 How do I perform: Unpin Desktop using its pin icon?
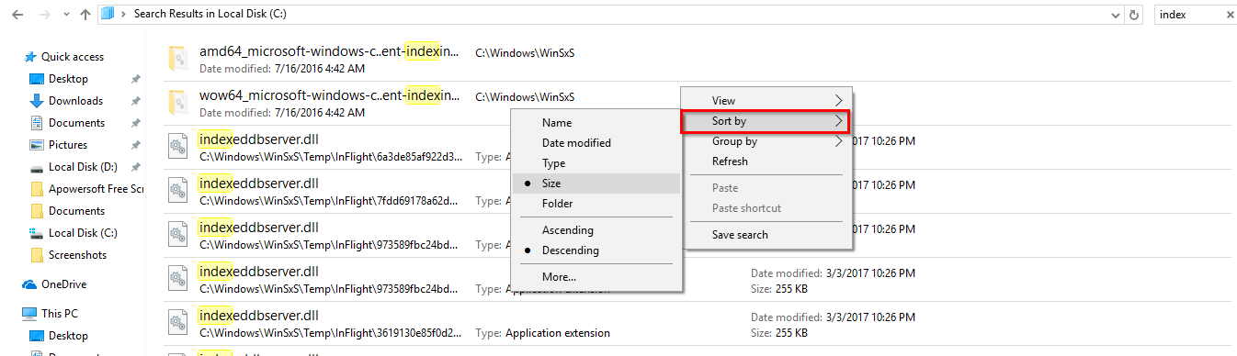pyautogui.click(x=136, y=79)
